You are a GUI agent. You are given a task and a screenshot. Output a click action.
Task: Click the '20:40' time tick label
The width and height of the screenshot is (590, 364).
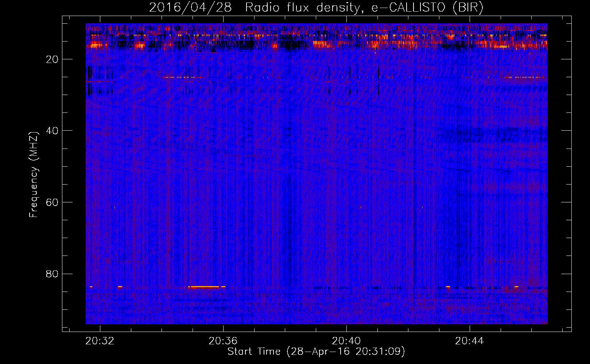[346, 341]
